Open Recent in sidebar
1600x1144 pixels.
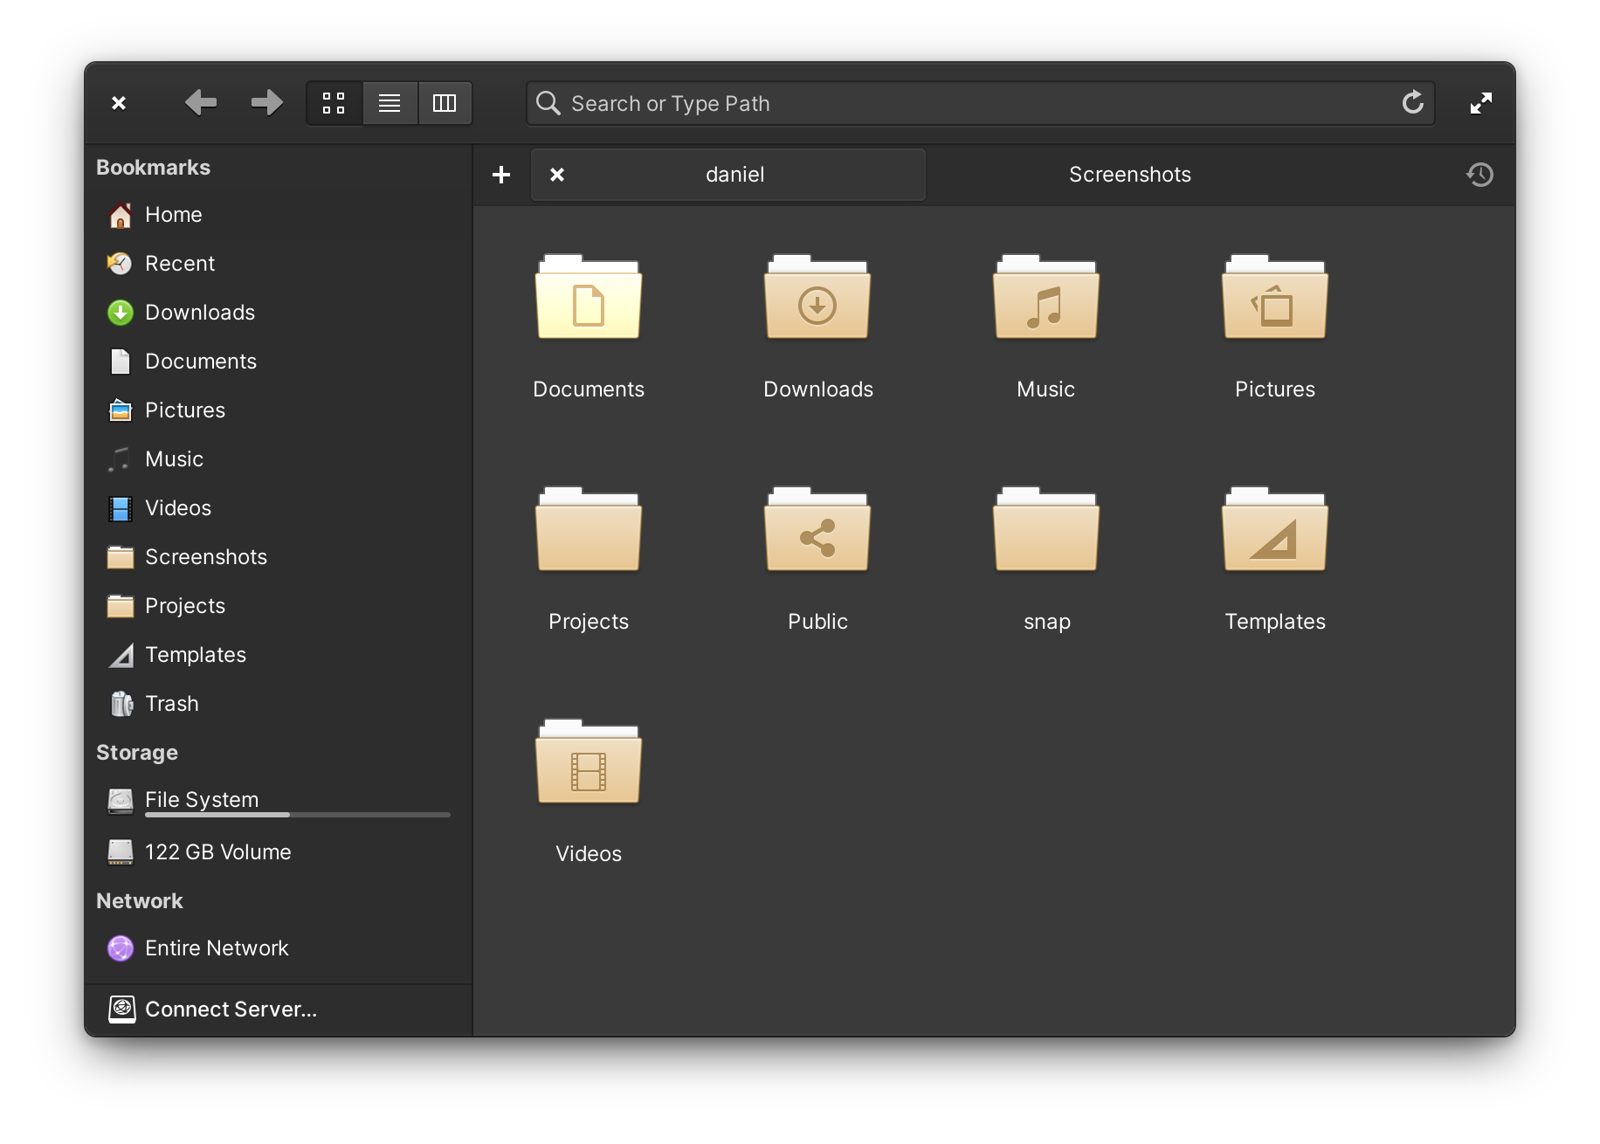(x=279, y=264)
